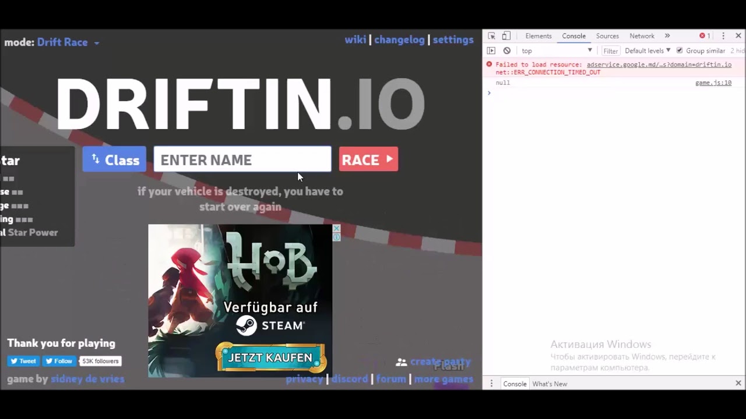Close the Hob ad with X icon
This screenshot has height=419, width=746.
336,229
